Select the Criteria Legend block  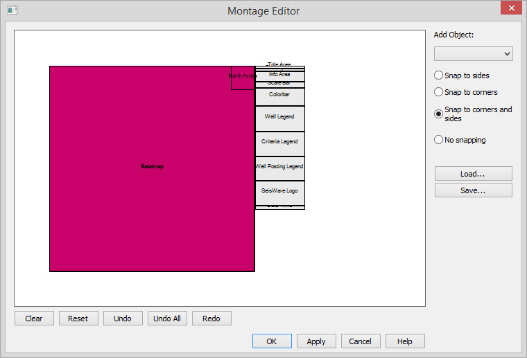coord(279,143)
